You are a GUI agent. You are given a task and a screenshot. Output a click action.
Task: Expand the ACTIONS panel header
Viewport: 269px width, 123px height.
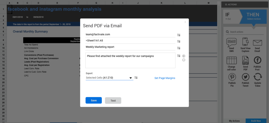pyautogui.click(x=245, y=4)
